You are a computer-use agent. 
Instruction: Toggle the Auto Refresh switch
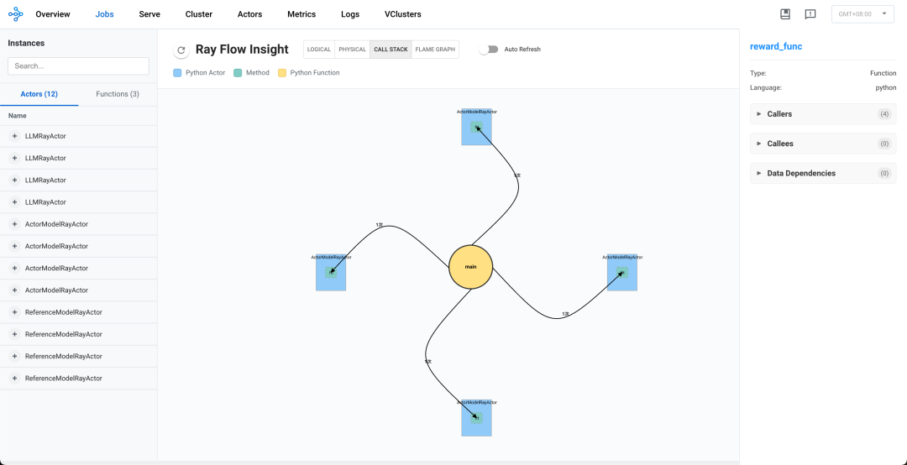pos(489,50)
